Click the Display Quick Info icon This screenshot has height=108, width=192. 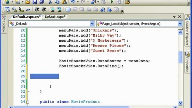21,9
